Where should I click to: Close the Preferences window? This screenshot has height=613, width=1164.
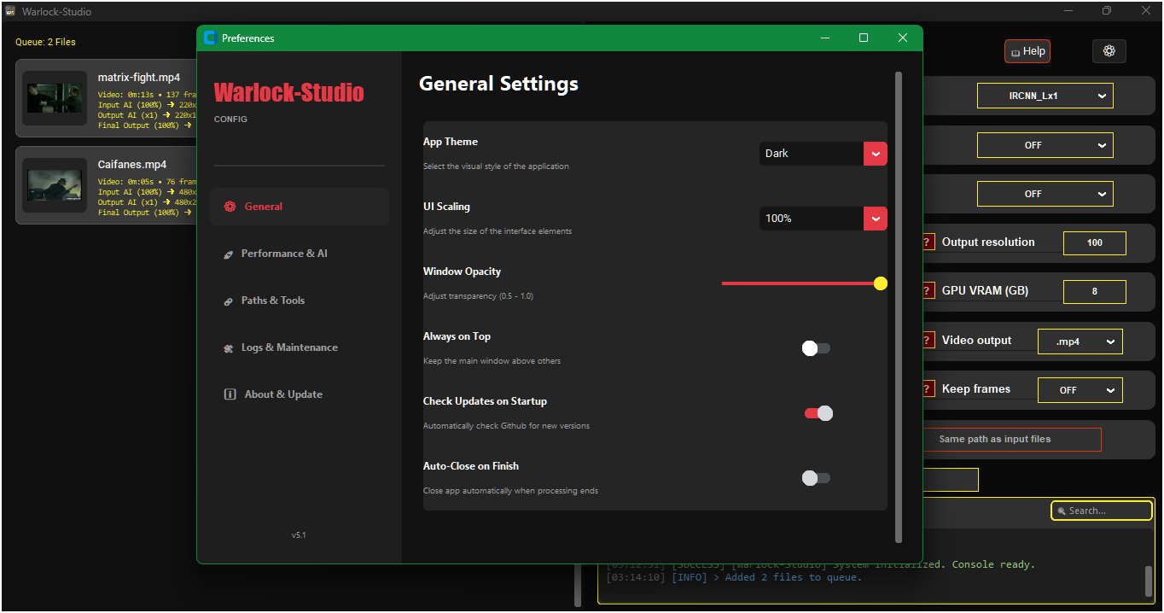pyautogui.click(x=903, y=38)
